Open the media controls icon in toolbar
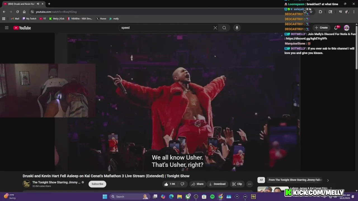358x201 pixels. (x=340, y=12)
